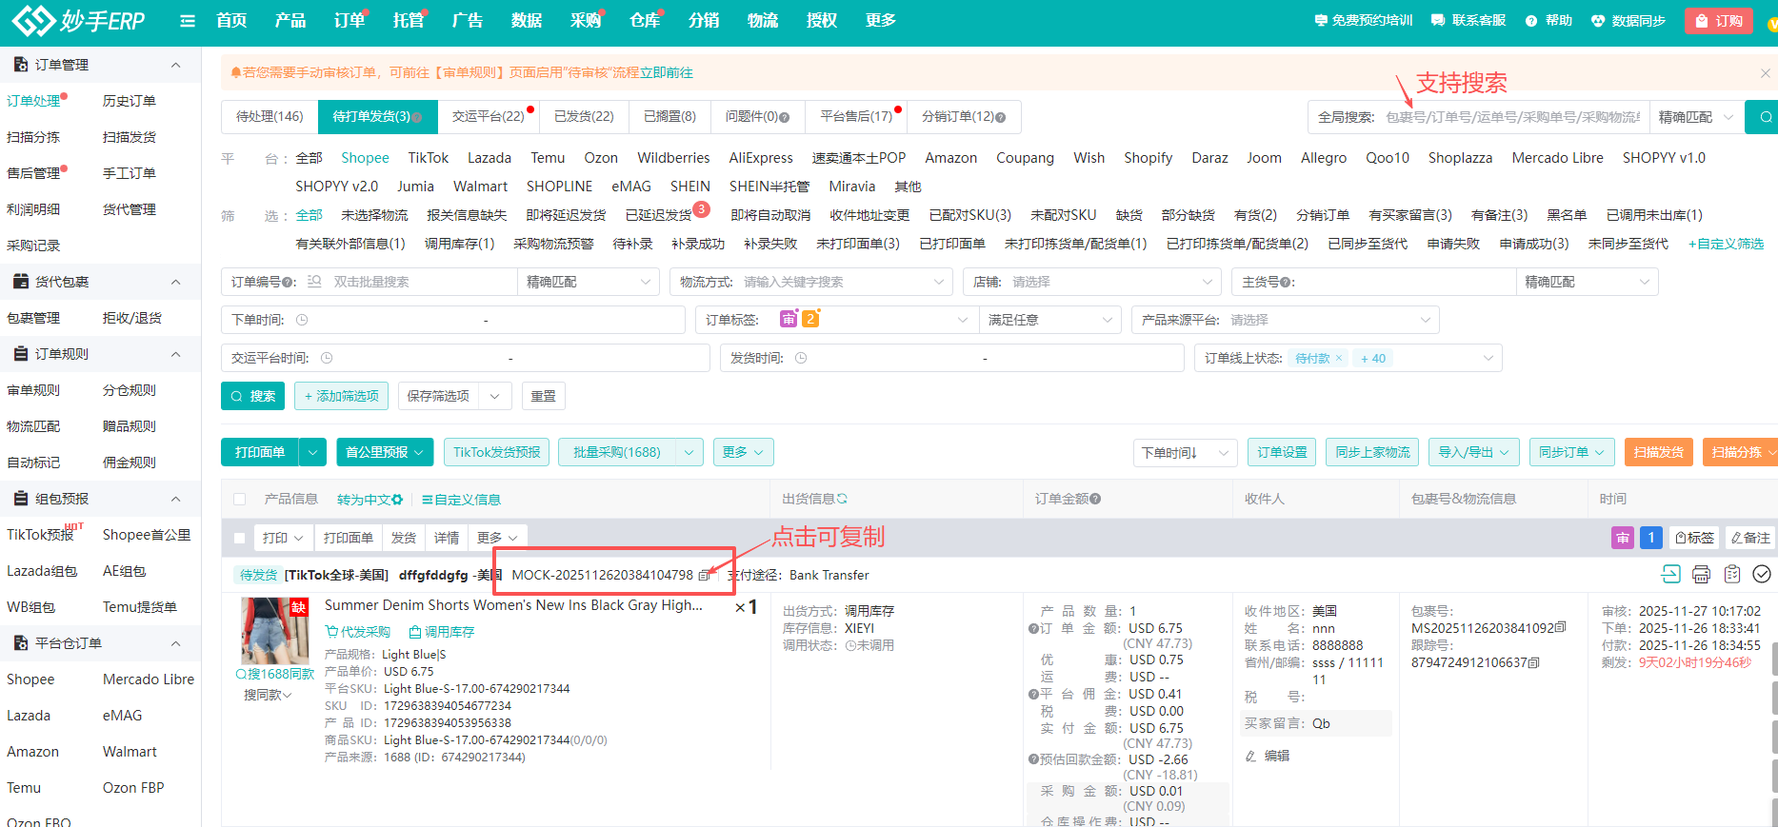Click the circled checkmark icon on the order row

[x=1762, y=574]
